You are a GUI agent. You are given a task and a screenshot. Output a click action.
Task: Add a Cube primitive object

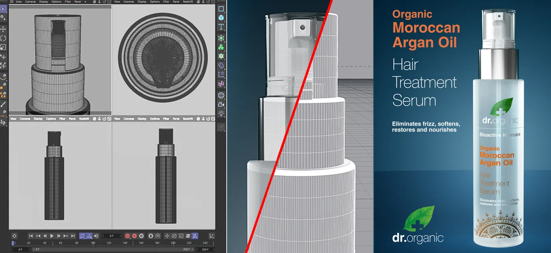coord(221,18)
